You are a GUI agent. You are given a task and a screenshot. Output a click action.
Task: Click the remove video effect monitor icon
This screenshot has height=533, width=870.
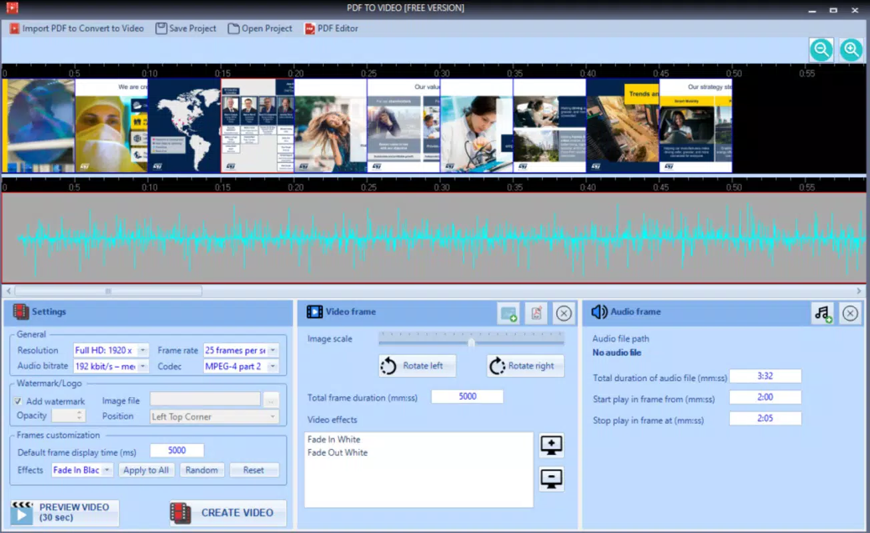click(x=552, y=479)
